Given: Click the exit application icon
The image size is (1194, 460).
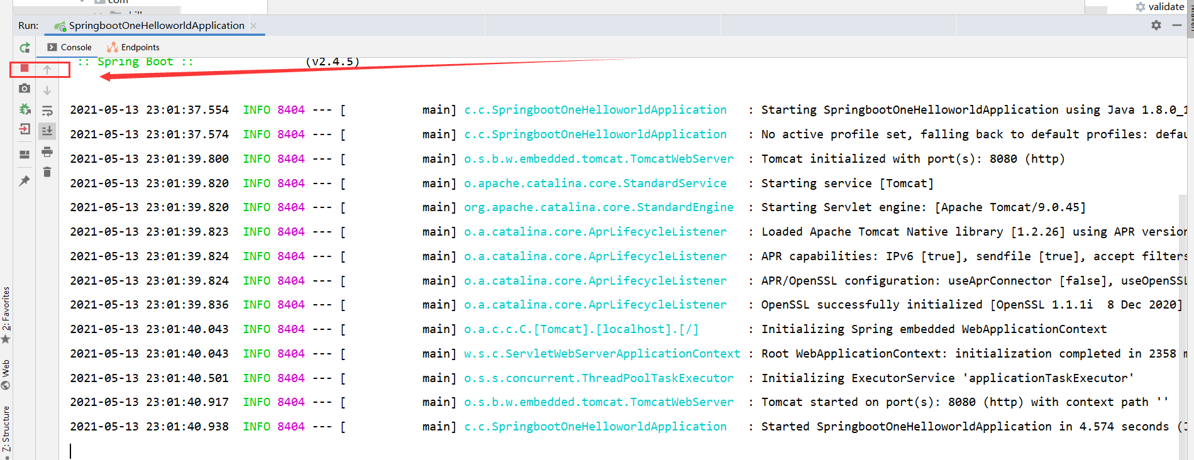Looking at the screenshot, I should click(25, 129).
